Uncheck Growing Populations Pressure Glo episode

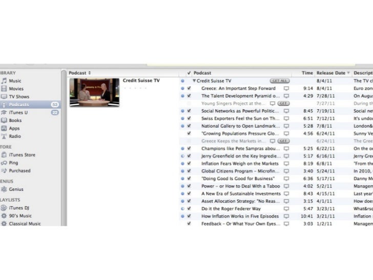tap(189, 133)
